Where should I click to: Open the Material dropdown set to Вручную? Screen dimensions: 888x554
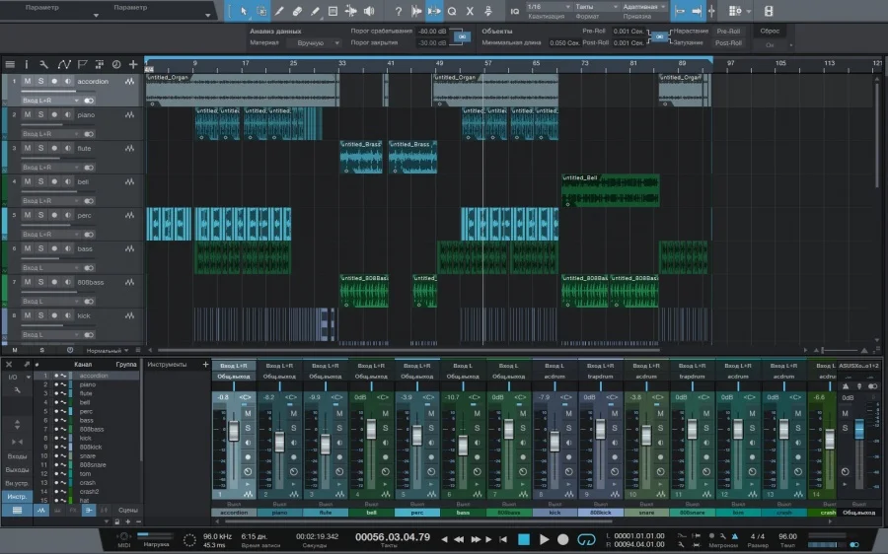click(x=316, y=43)
